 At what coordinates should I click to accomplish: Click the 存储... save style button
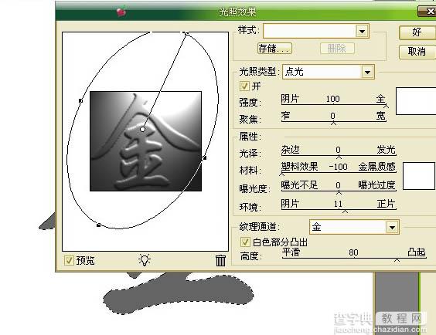(274, 49)
